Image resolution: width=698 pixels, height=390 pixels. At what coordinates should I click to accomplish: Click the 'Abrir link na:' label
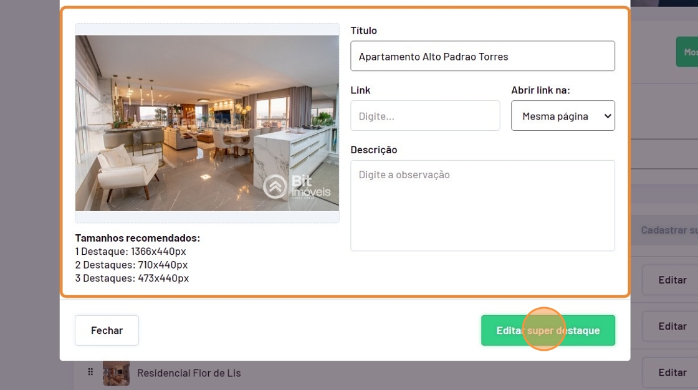[x=540, y=90]
